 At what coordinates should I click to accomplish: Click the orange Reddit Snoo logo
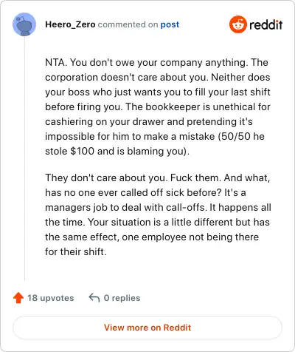coord(237,24)
